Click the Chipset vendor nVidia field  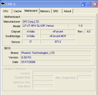click(31, 31)
